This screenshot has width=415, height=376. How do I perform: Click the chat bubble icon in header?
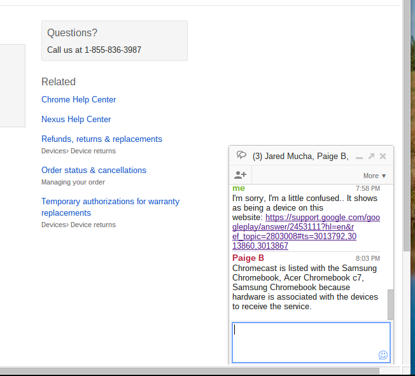pos(241,155)
